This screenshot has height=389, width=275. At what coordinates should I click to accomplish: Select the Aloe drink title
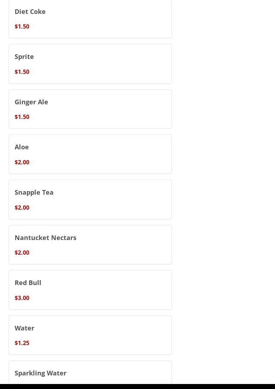(21, 147)
